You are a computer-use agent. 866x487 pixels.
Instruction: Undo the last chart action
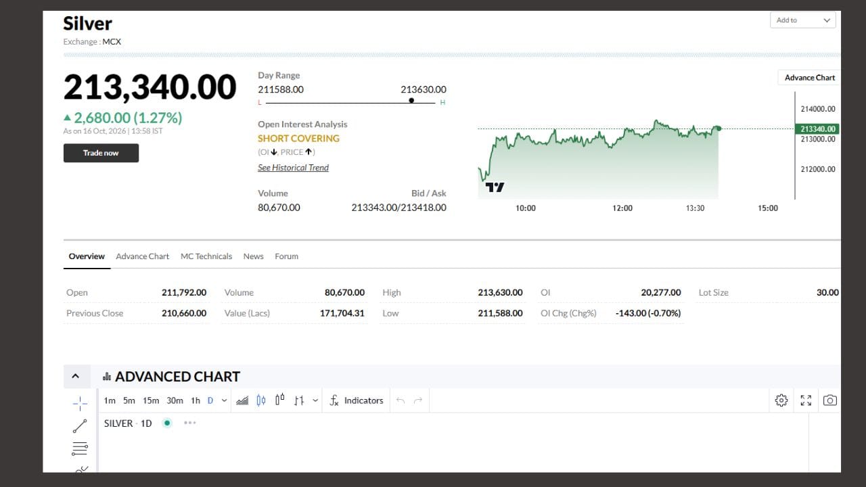(401, 400)
